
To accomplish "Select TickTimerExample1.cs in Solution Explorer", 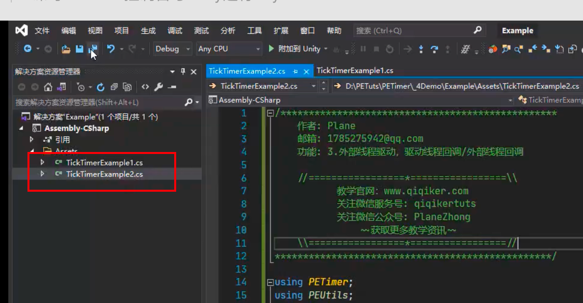I will 104,163.
